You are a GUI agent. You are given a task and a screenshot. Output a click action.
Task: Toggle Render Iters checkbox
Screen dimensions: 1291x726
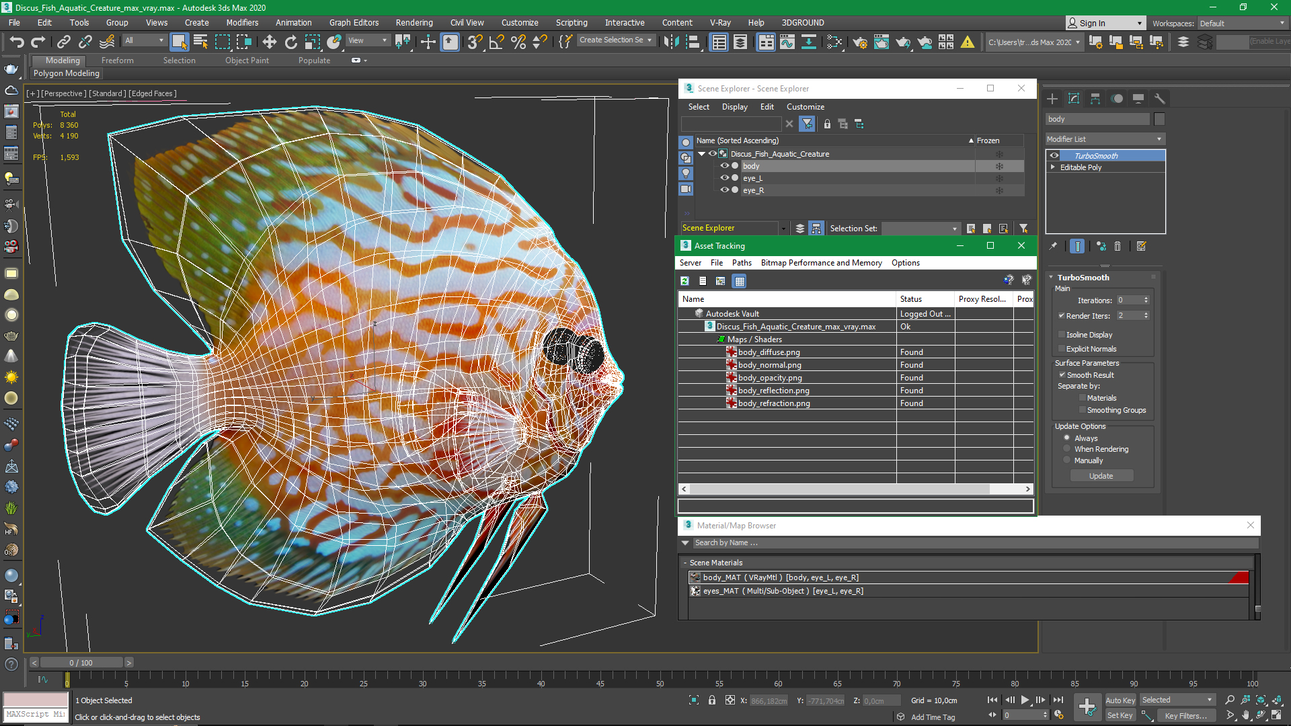[1062, 315]
